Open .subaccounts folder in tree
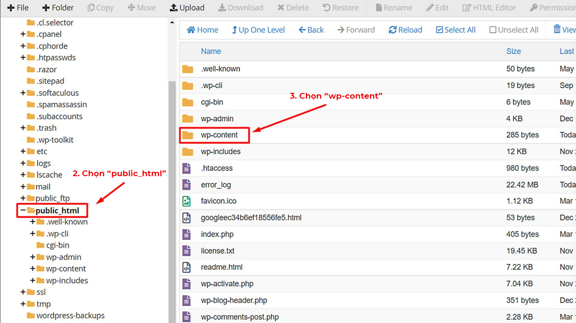Screen dimensions: 576x323 (x=55, y=116)
